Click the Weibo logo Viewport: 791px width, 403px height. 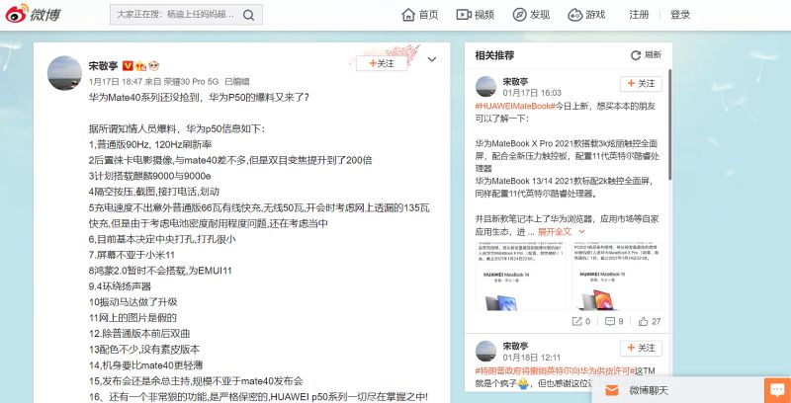(x=33, y=14)
